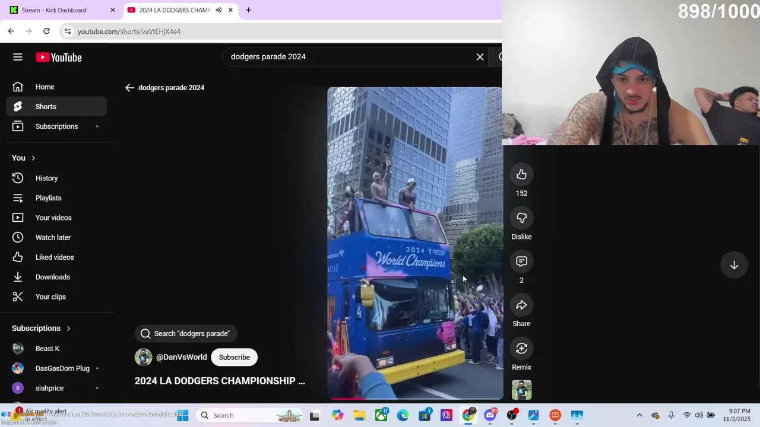The image size is (760, 427).
Task: Open the volume tray icon
Action: tap(699, 415)
